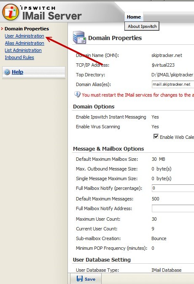This screenshot has height=284, width=194.
Task: Open Alias Administration link
Action: (x=24, y=43)
